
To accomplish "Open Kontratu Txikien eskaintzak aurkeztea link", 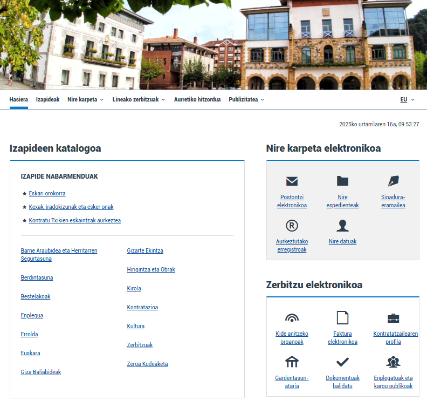I will point(74,220).
